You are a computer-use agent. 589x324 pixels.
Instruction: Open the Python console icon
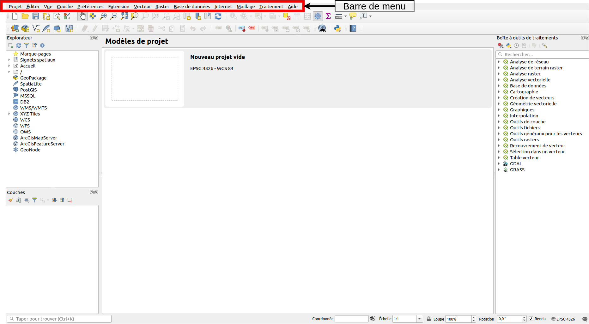pyautogui.click(x=337, y=28)
